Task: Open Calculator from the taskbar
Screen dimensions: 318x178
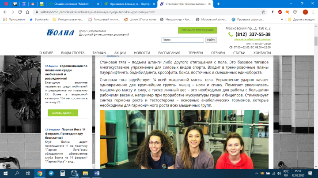Action: [62, 173]
